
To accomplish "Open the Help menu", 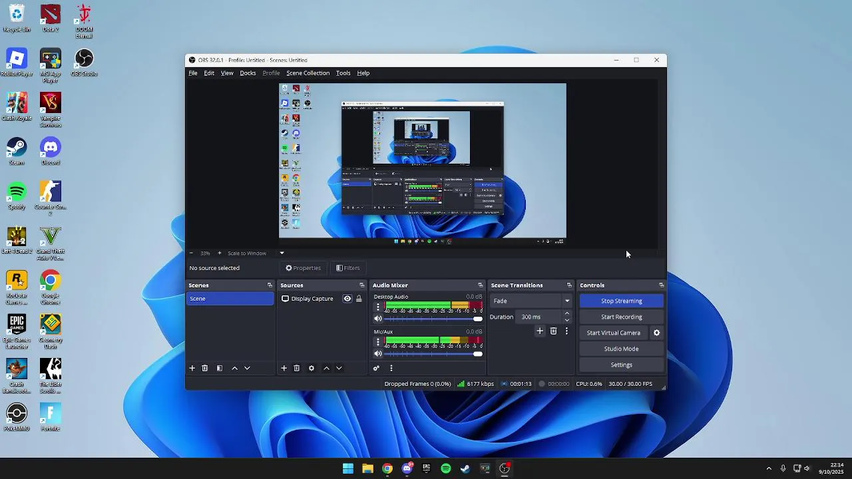I will pos(363,73).
